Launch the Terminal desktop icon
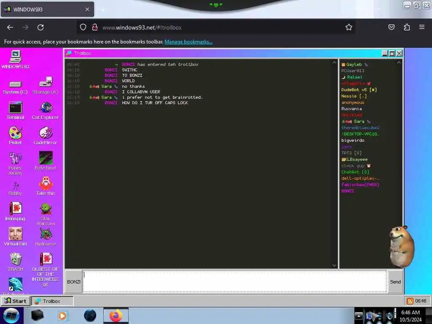432x324 pixels. (x=15, y=111)
